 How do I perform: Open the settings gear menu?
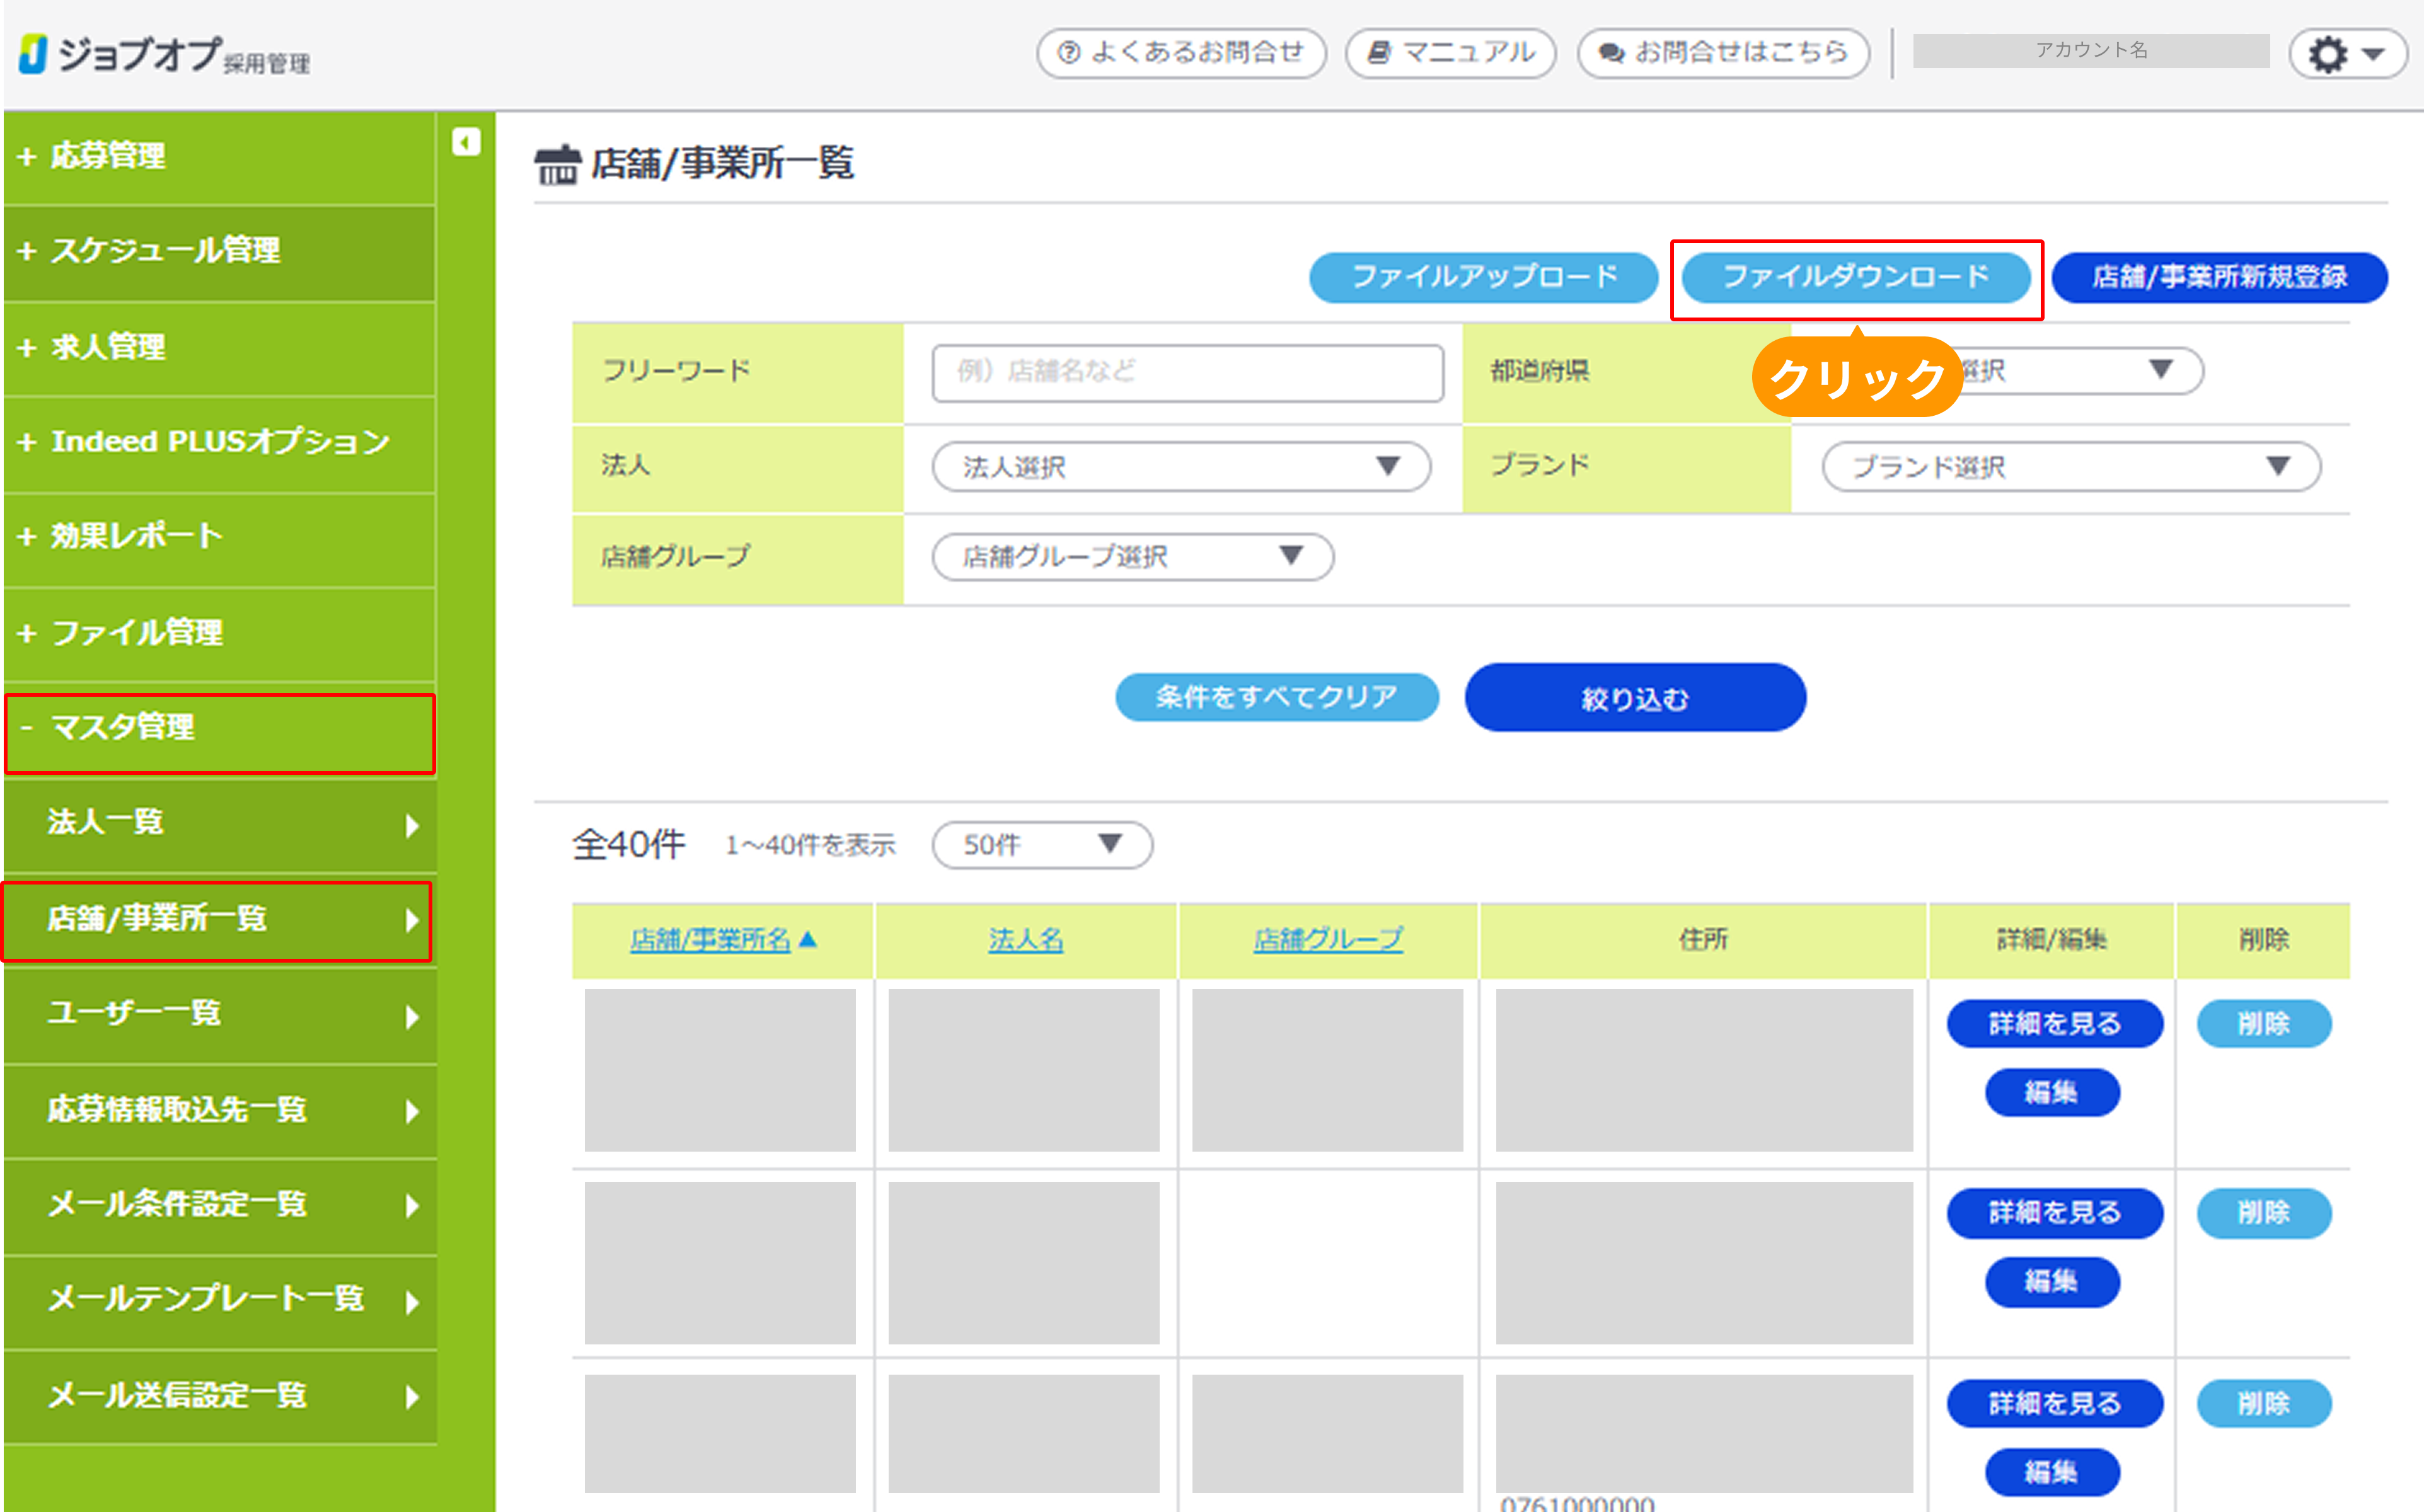[2345, 54]
